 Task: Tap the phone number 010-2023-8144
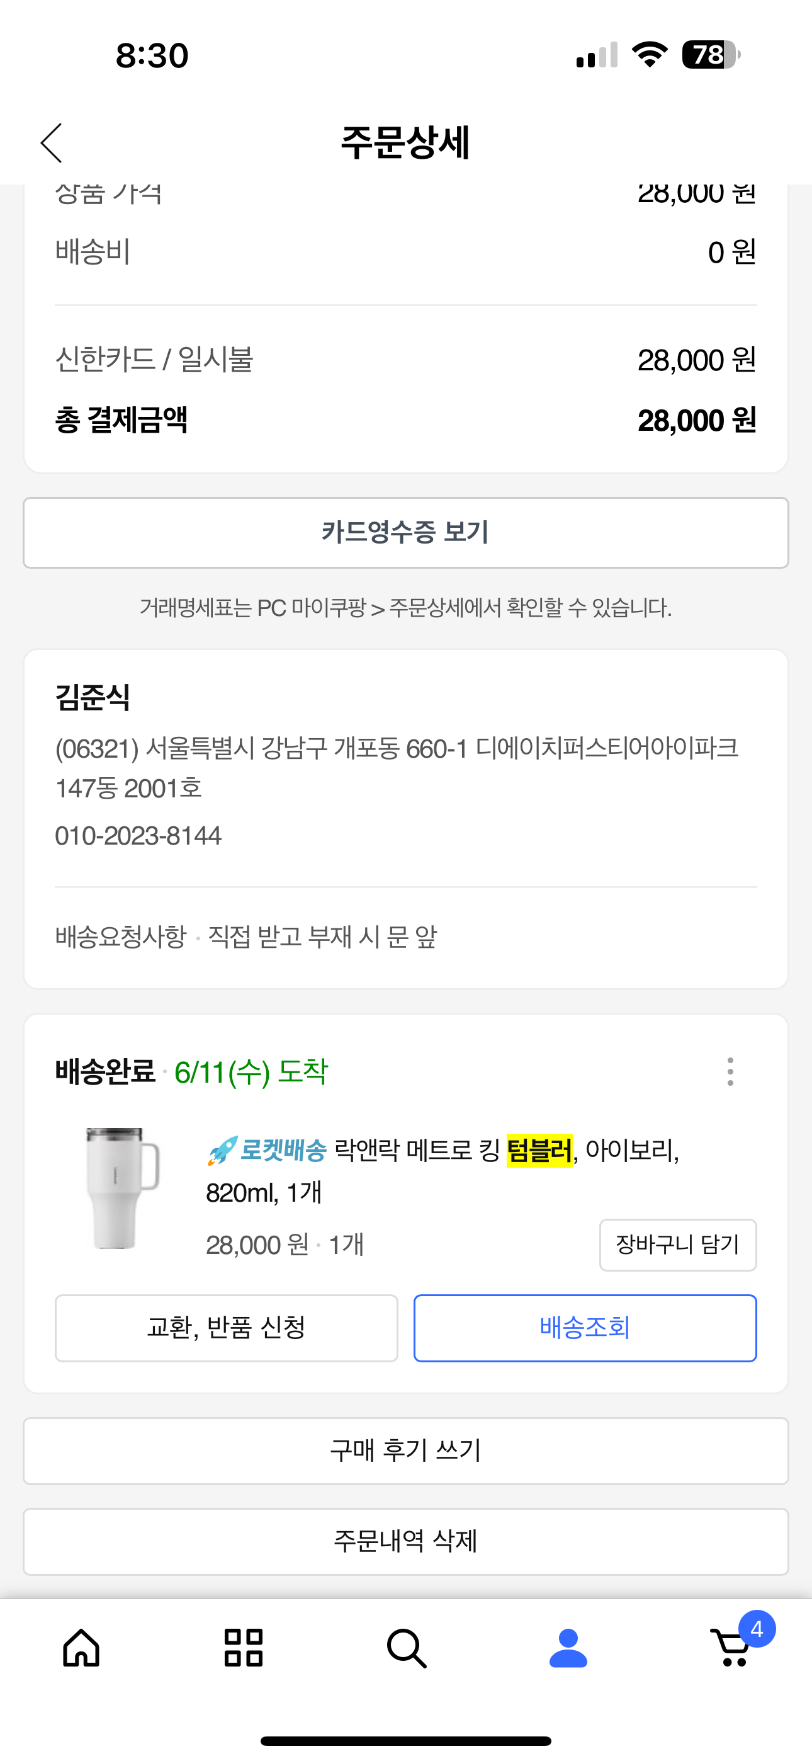(138, 835)
